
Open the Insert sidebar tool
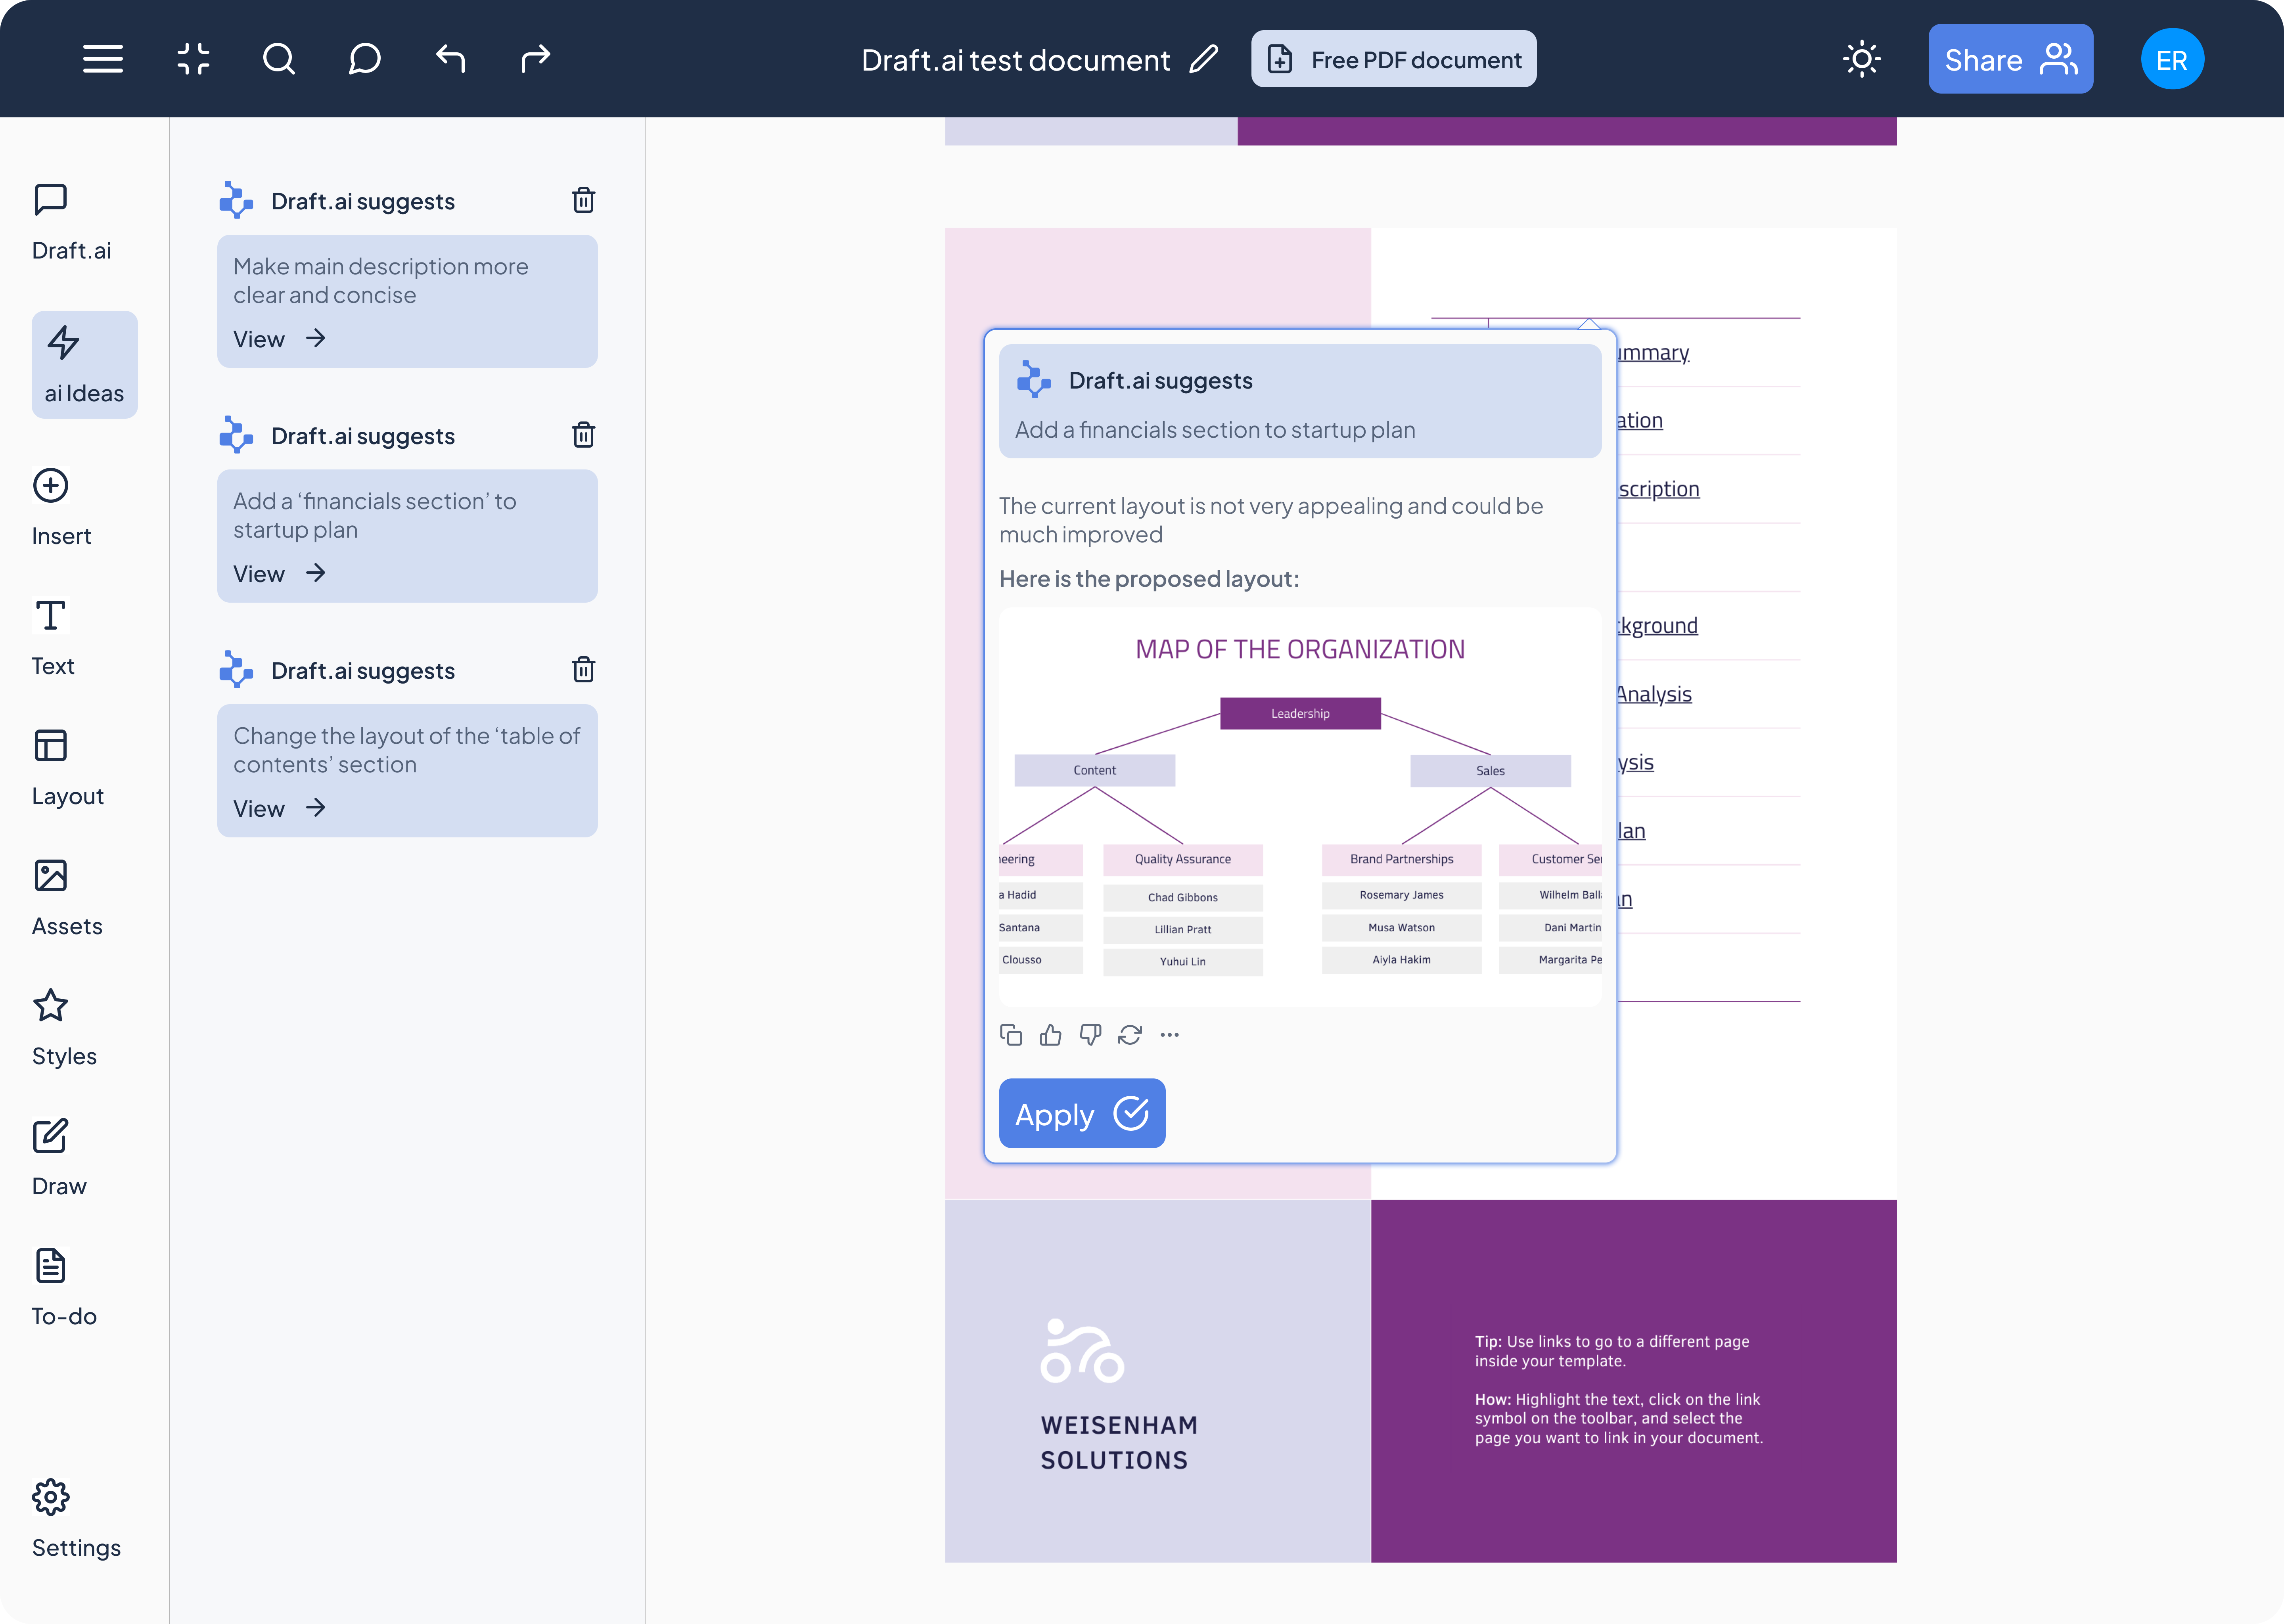click(x=61, y=508)
